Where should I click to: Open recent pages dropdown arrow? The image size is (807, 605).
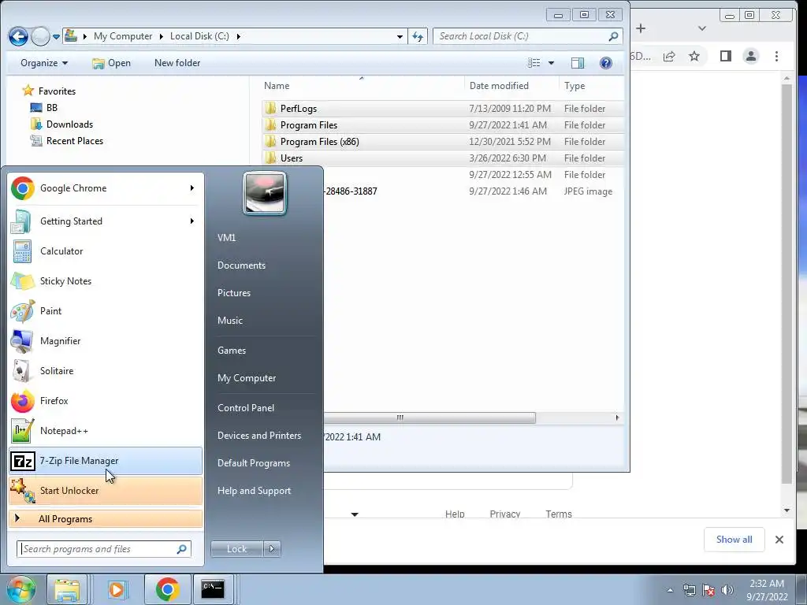pos(56,36)
